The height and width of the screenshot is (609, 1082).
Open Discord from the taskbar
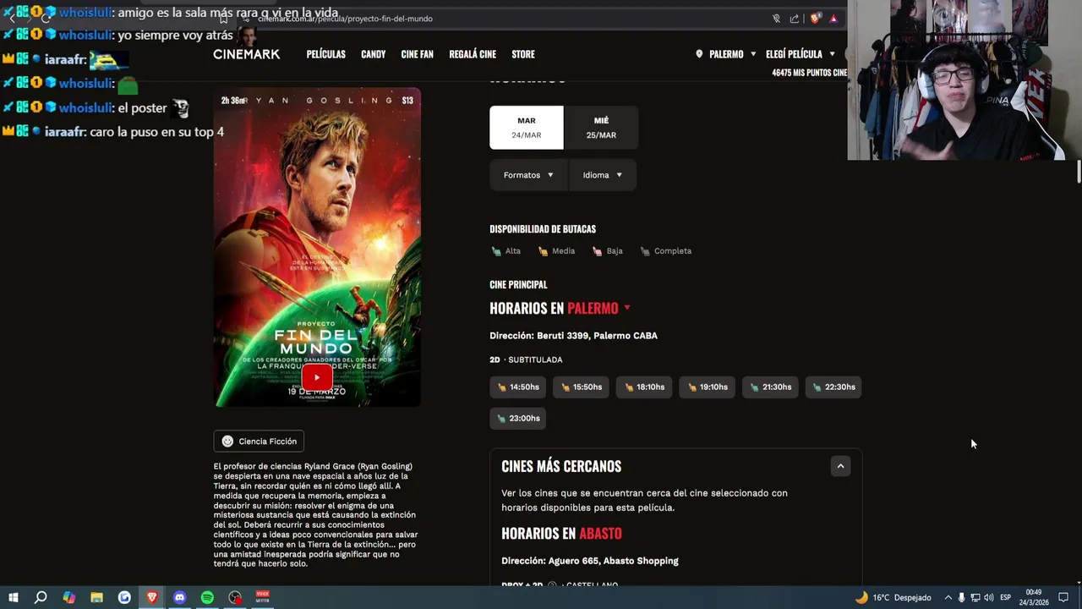tap(179, 597)
